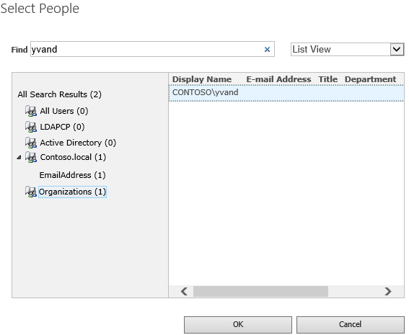This screenshot has height=335, width=409.
Task: Select LDAPCP (0) node
Action: tap(62, 127)
